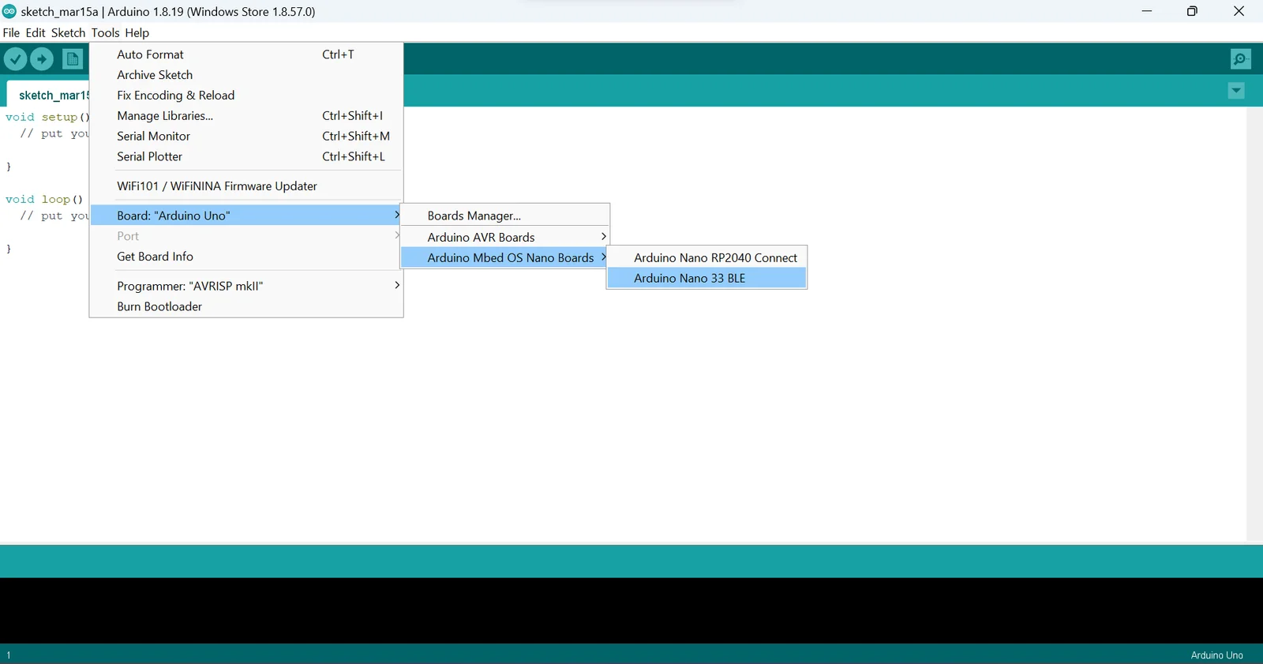The width and height of the screenshot is (1263, 664).
Task: Click the New sketch file icon
Action: pyautogui.click(x=73, y=59)
